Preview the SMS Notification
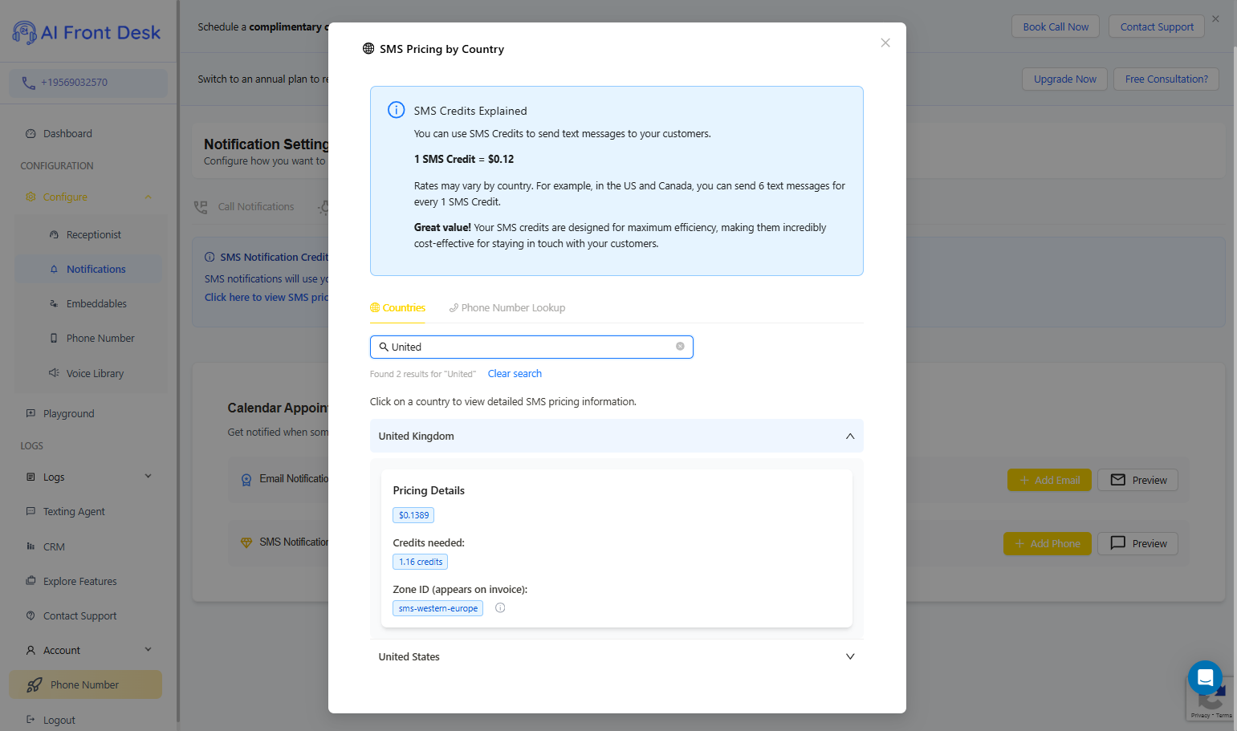This screenshot has width=1237, height=731. (1138, 543)
